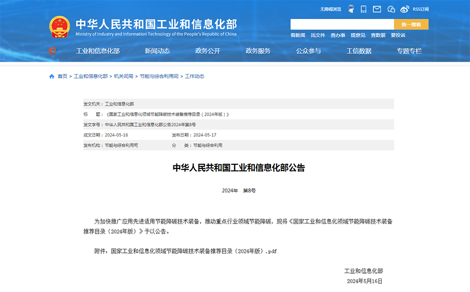This screenshot has width=470, height=292.
Task: Open the 新闻动态 navigation menu
Action: (x=157, y=51)
